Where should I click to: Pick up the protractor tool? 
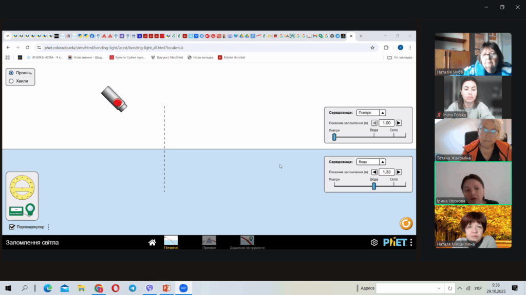coord(22,187)
